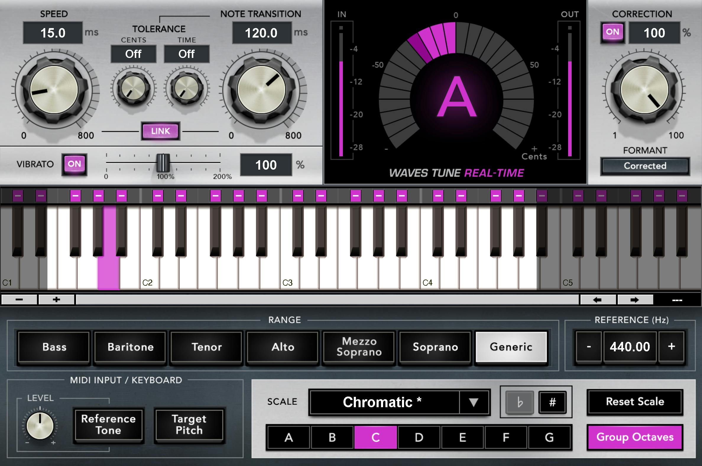
Task: Select the Tenor vocal range
Action: [206, 347]
